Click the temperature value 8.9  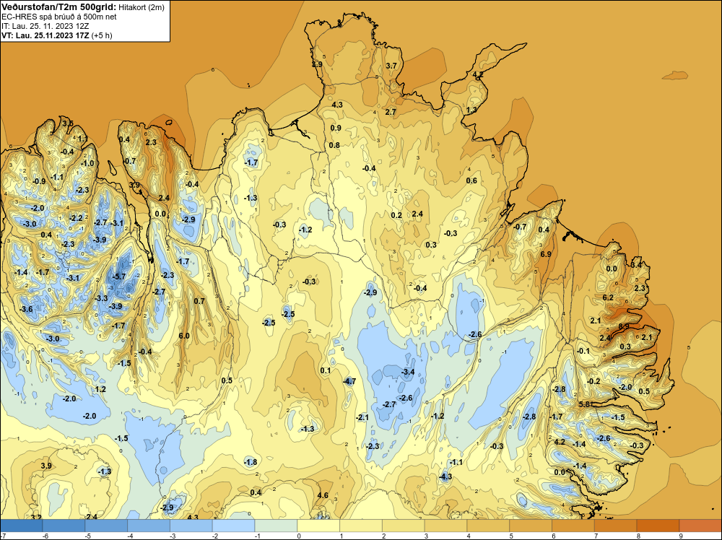(x=624, y=326)
